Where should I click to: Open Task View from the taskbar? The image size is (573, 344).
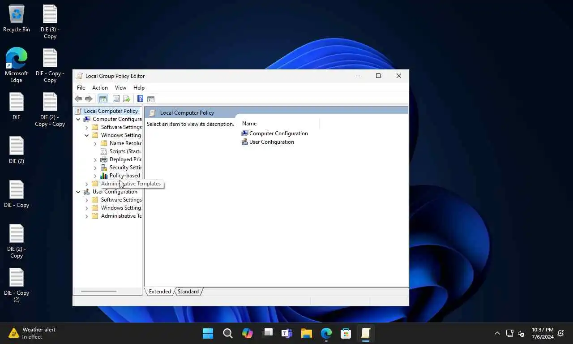pyautogui.click(x=267, y=333)
